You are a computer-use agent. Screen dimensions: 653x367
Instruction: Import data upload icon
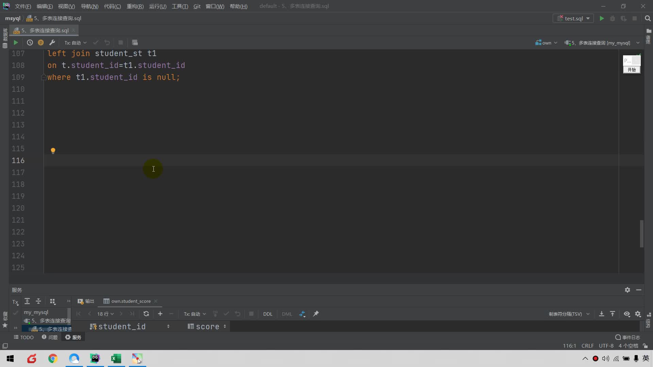pos(613,314)
